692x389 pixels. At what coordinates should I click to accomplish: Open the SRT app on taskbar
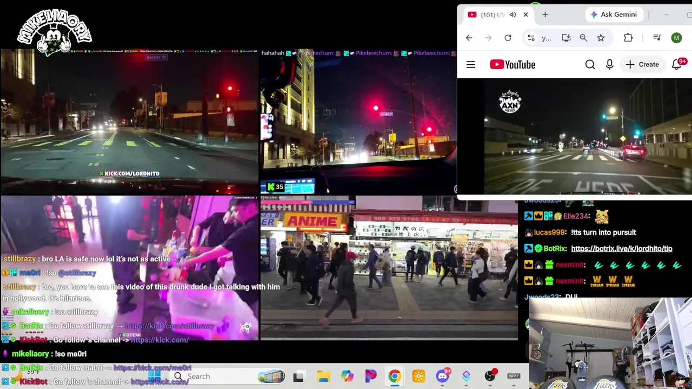pyautogui.click(x=514, y=377)
